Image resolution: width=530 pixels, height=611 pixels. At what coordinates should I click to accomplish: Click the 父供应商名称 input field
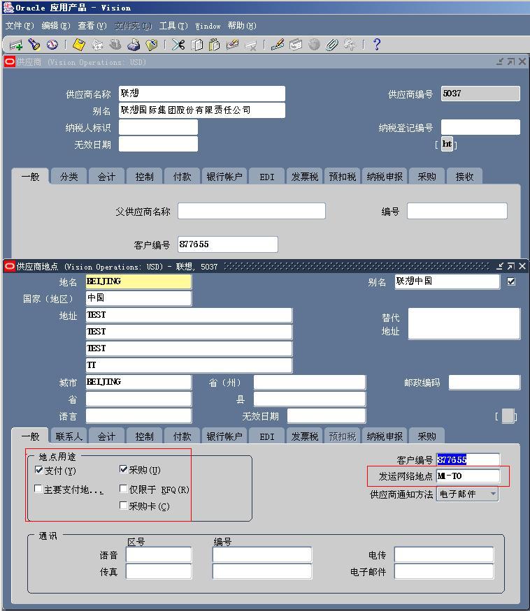pos(251,211)
